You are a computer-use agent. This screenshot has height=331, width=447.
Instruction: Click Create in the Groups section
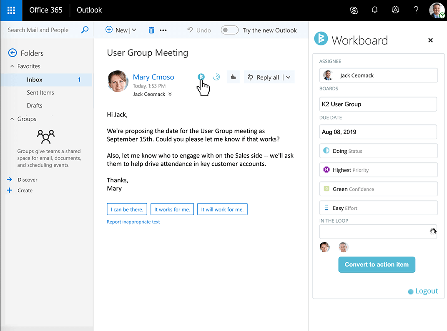coord(25,190)
